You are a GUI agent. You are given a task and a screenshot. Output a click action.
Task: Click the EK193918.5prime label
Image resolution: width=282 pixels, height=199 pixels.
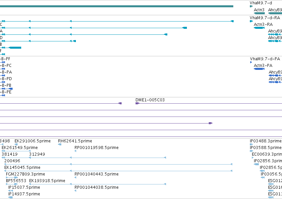(47, 181)
